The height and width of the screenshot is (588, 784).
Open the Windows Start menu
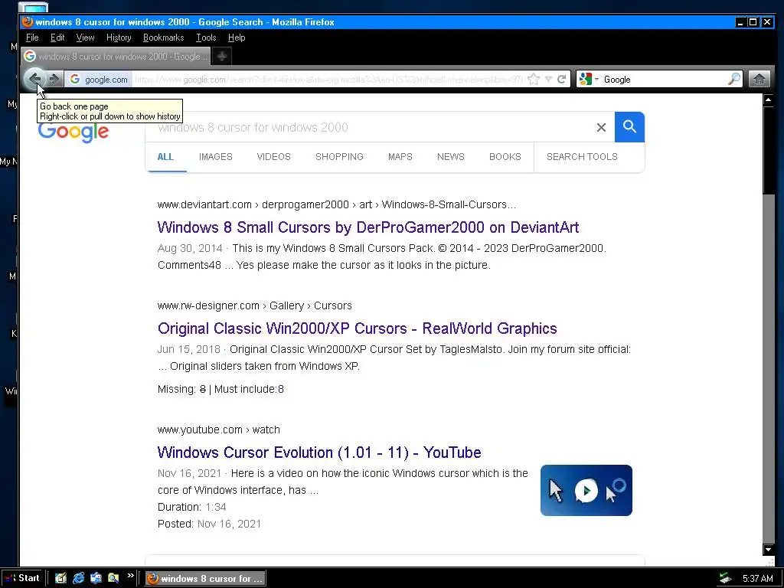(22, 578)
